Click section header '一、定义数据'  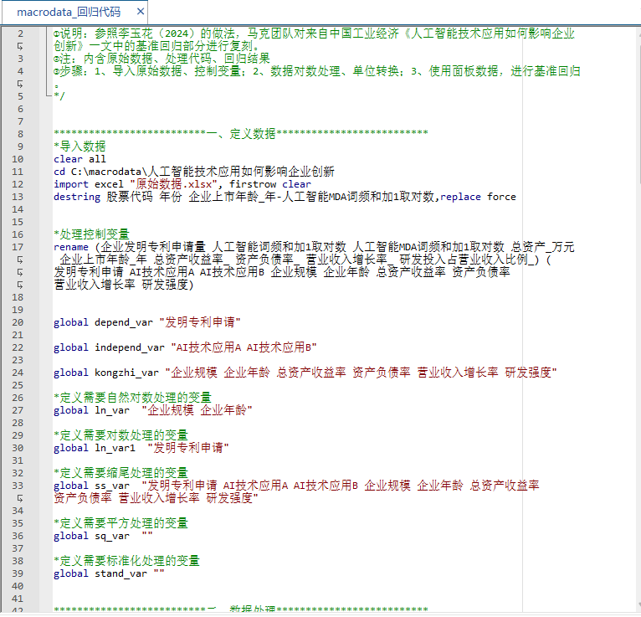(x=241, y=134)
